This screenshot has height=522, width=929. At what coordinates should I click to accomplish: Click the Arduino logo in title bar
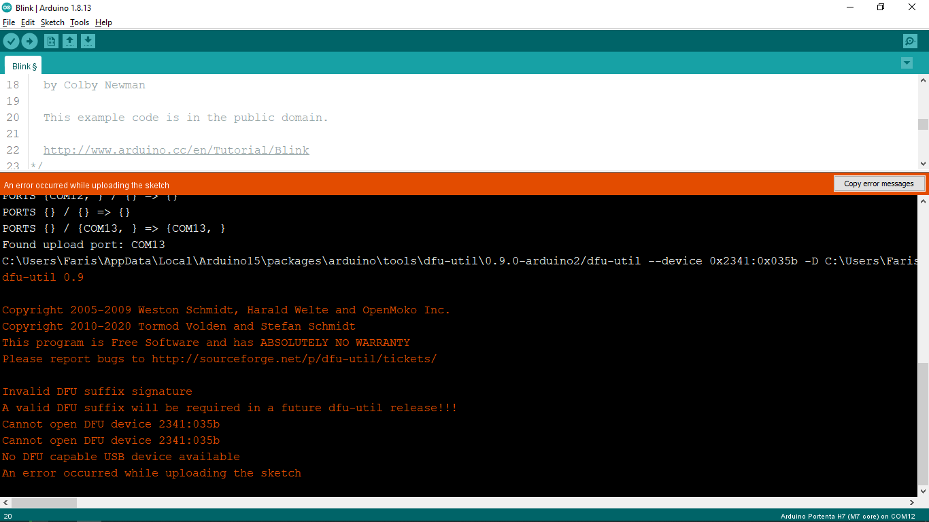point(7,7)
